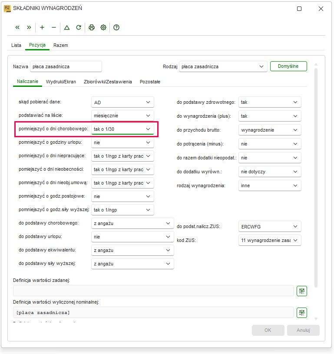Open formula editor for Definicja wartości zadanej
Image resolution: width=334 pixels, height=354 pixels.
point(302,291)
